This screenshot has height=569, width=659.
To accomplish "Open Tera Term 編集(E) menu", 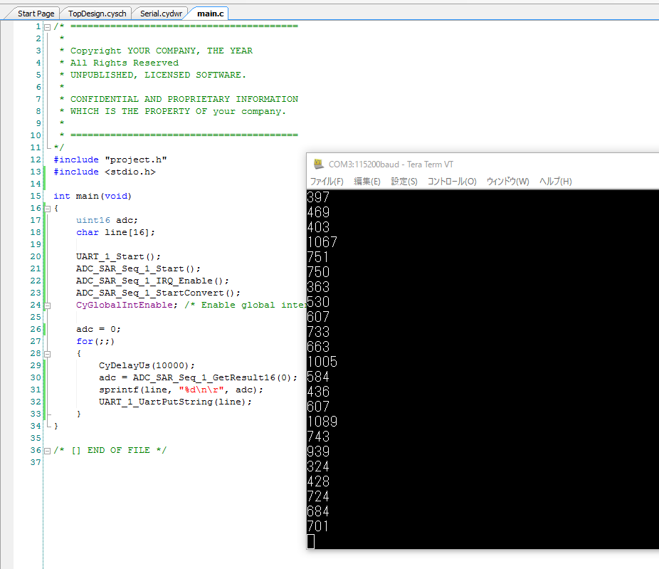I will click(367, 182).
